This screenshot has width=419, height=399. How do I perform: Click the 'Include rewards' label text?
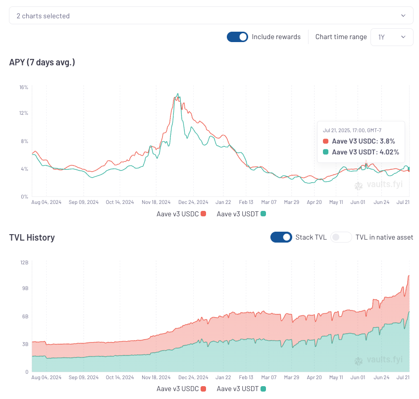click(x=276, y=37)
